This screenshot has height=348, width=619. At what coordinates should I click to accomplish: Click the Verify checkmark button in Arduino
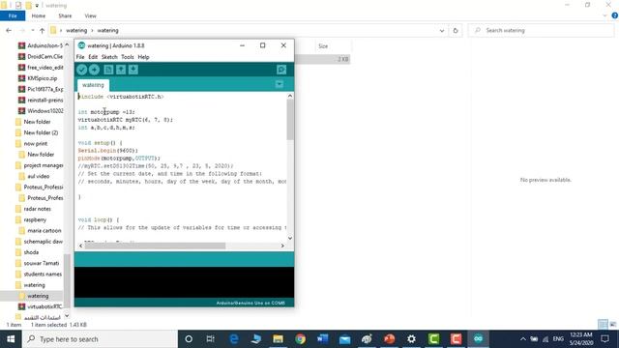[x=81, y=70]
